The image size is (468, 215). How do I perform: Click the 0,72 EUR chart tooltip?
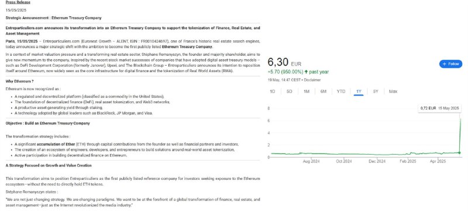click(x=439, y=108)
